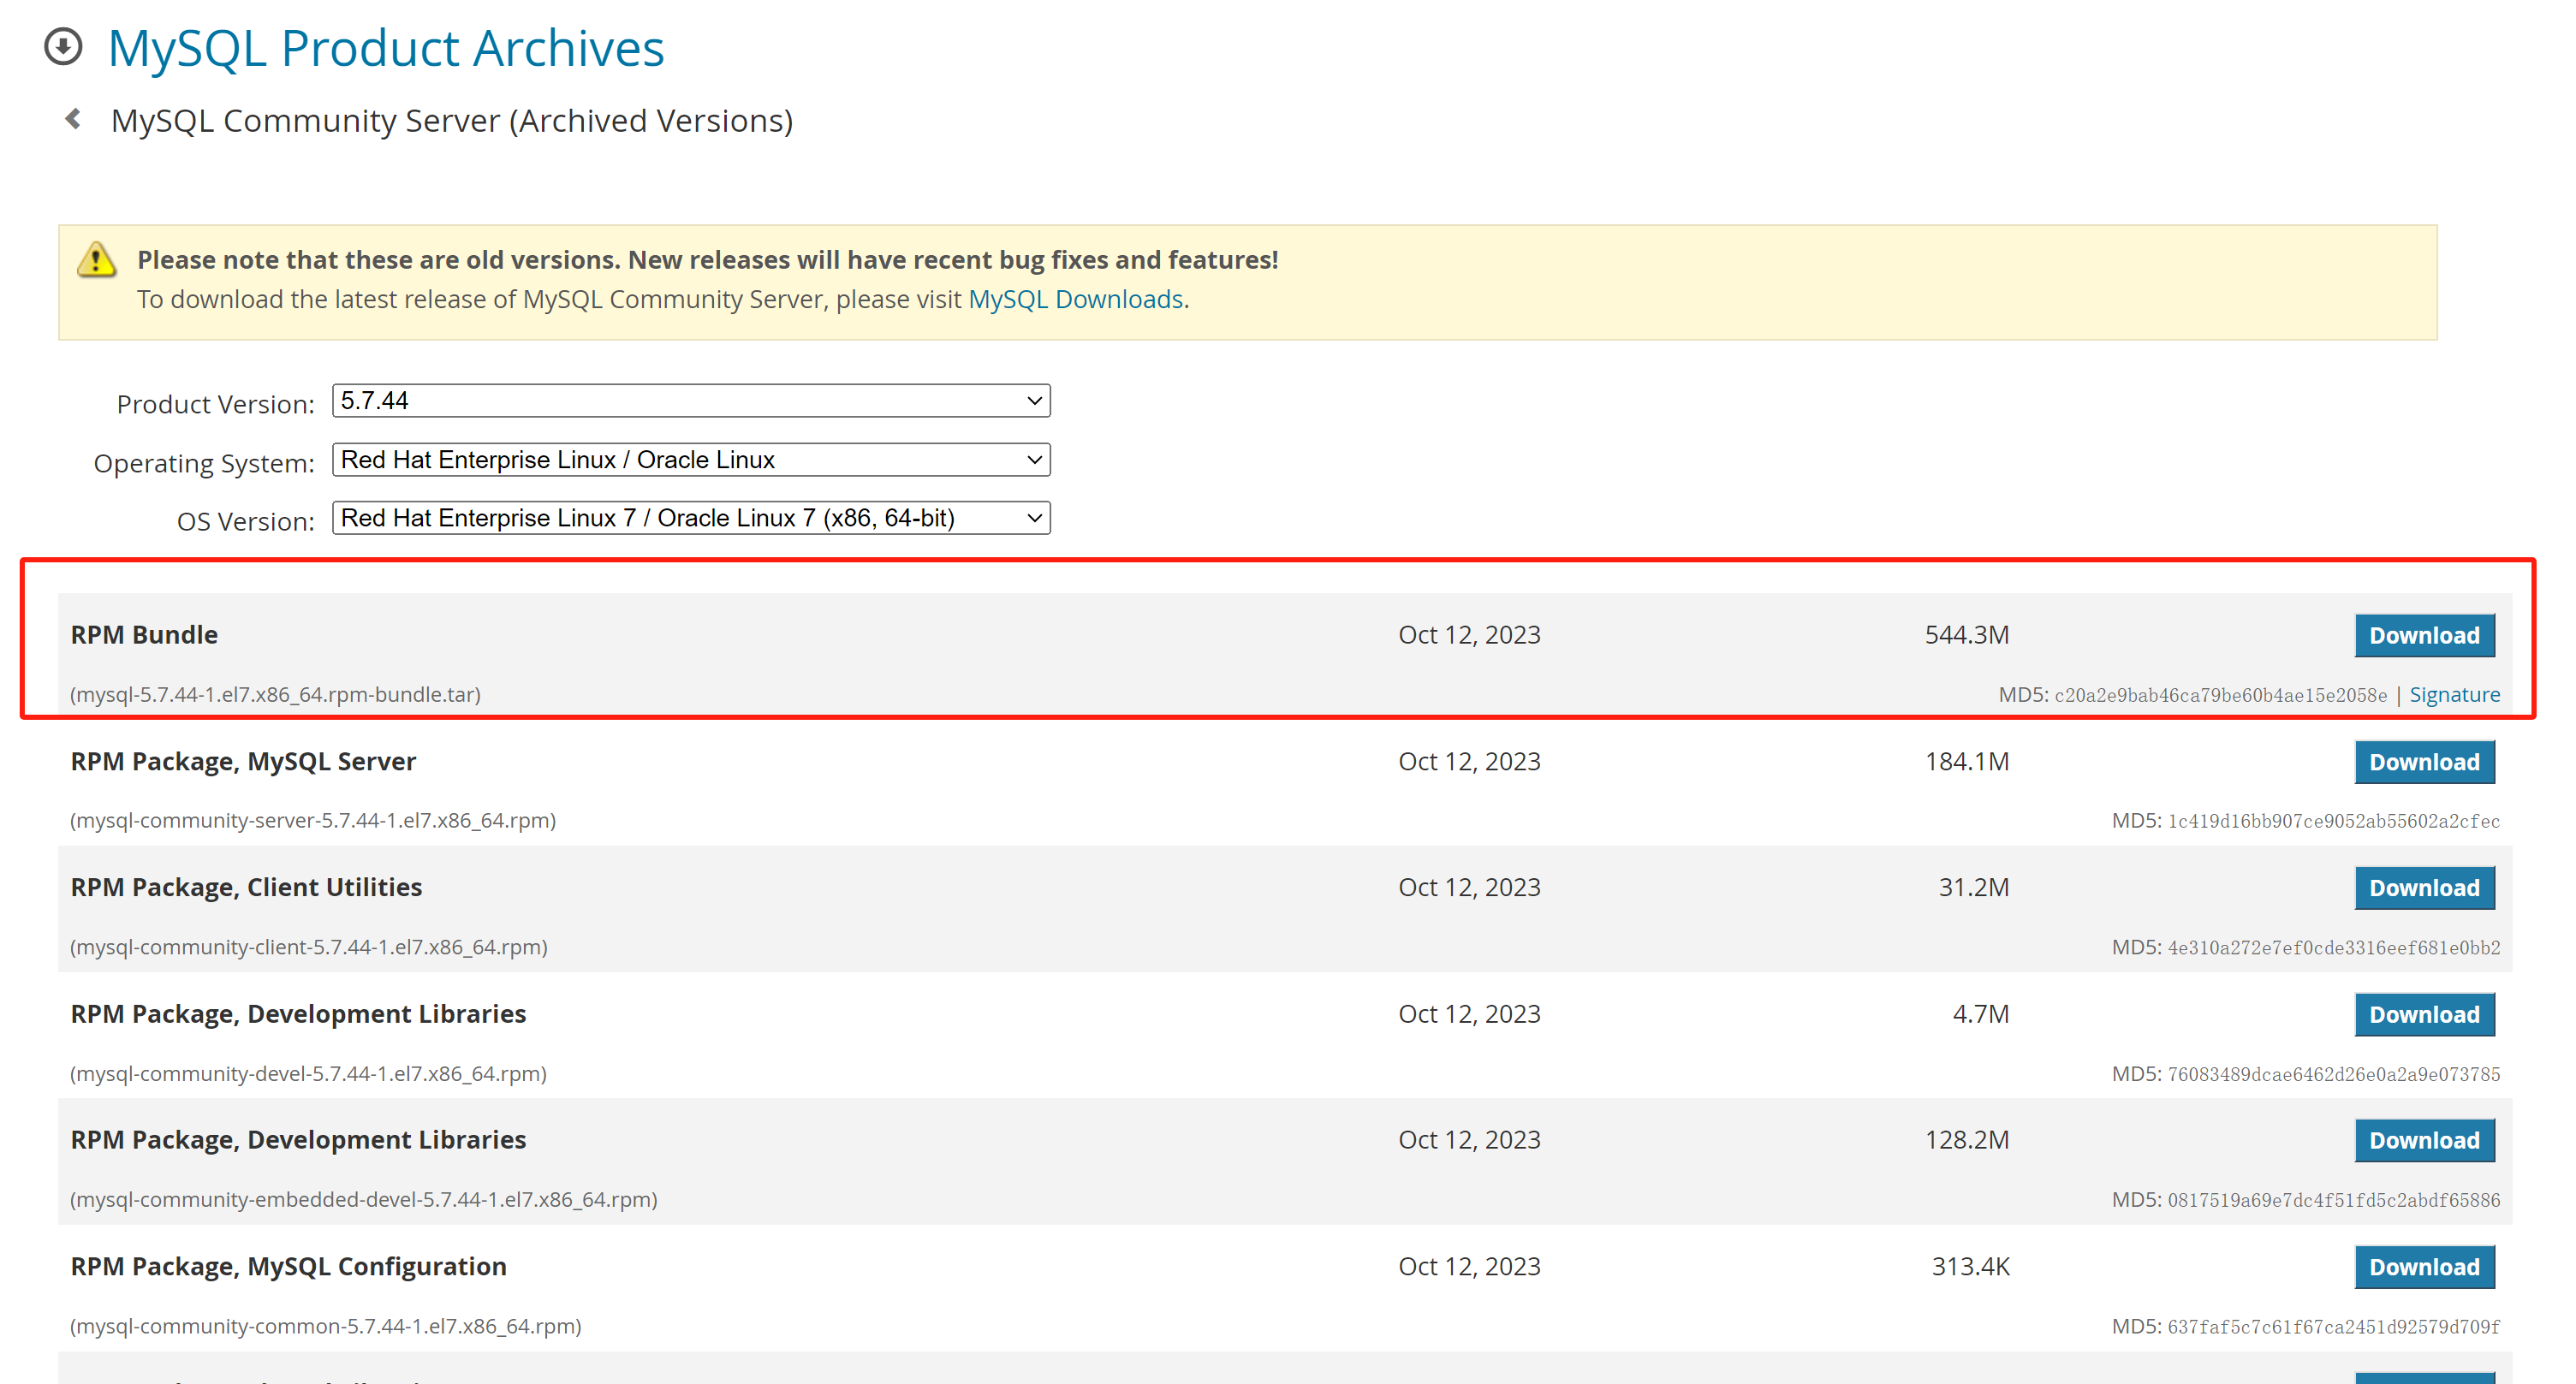Screen dimensions: 2576x1384
Task: Open the OS Version dropdown
Action: coord(691,518)
